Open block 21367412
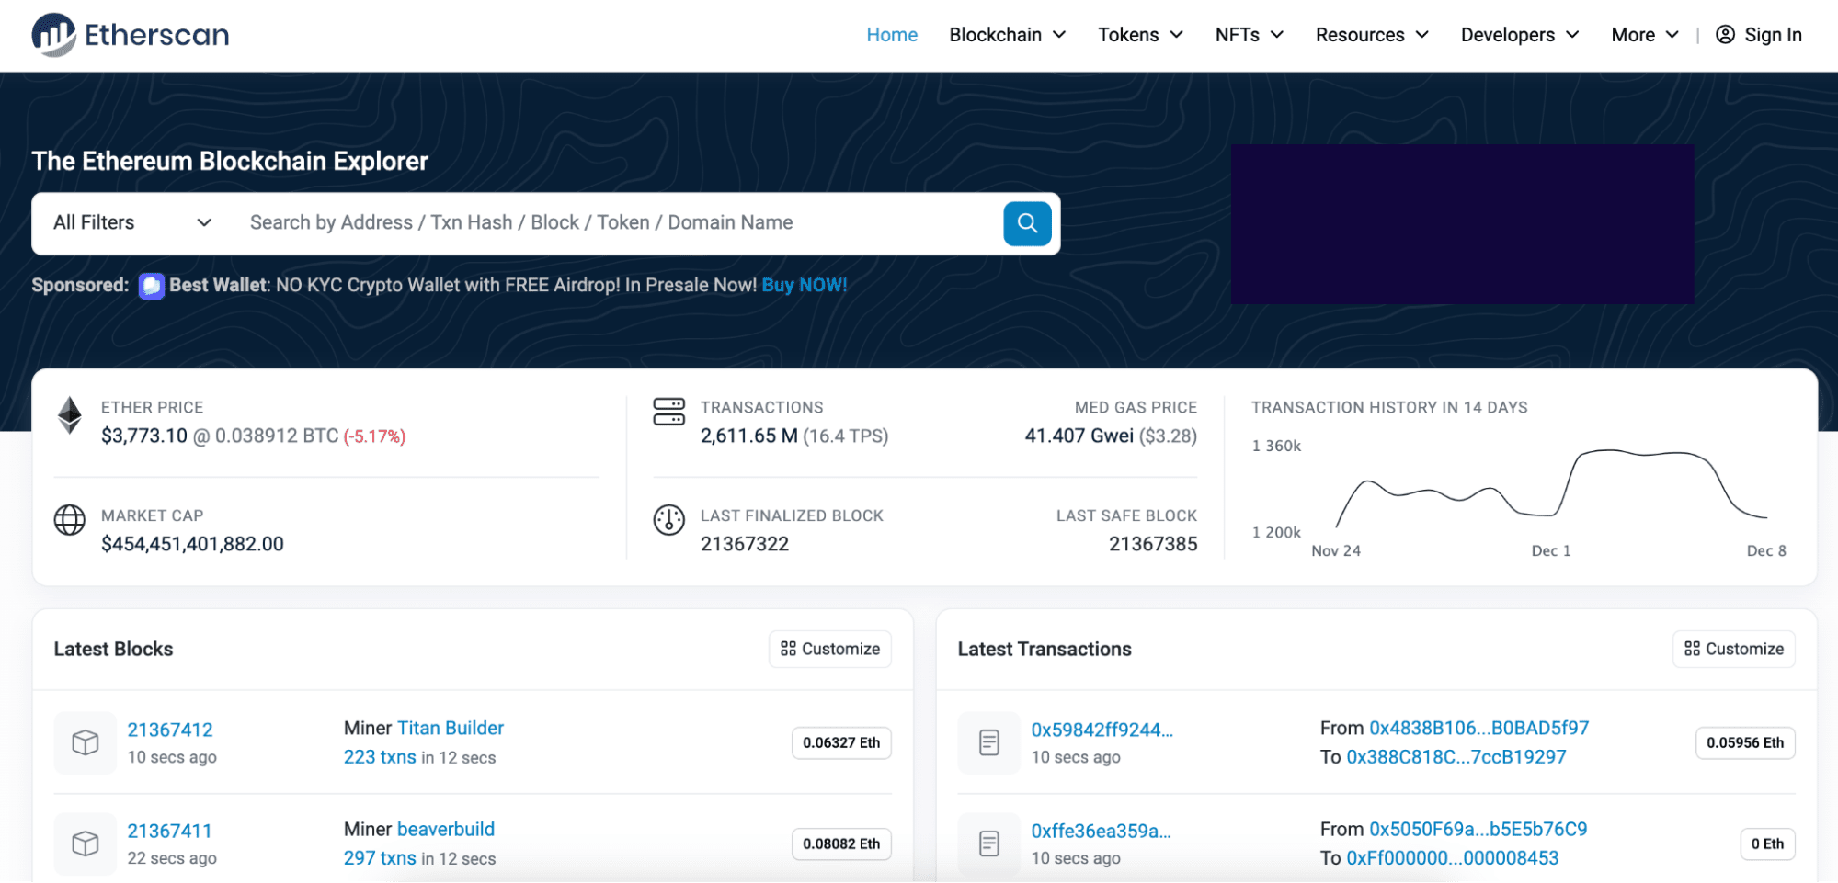Viewport: 1838px width, 883px height. click(170, 730)
